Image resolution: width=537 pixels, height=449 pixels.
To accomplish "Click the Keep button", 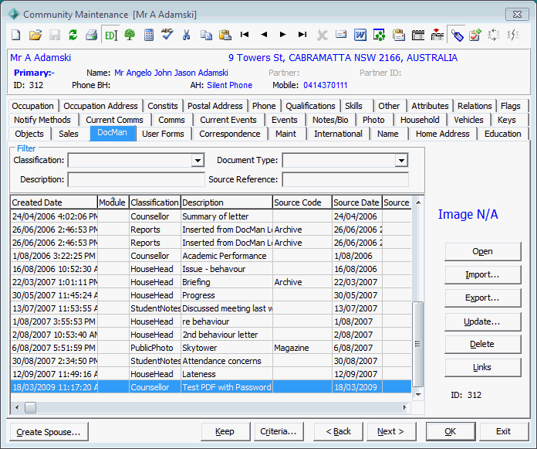I will click(225, 431).
